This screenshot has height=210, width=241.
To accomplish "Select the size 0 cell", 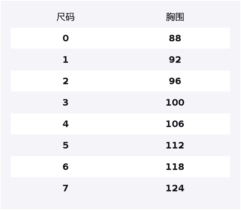I will pyautogui.click(x=65, y=38).
